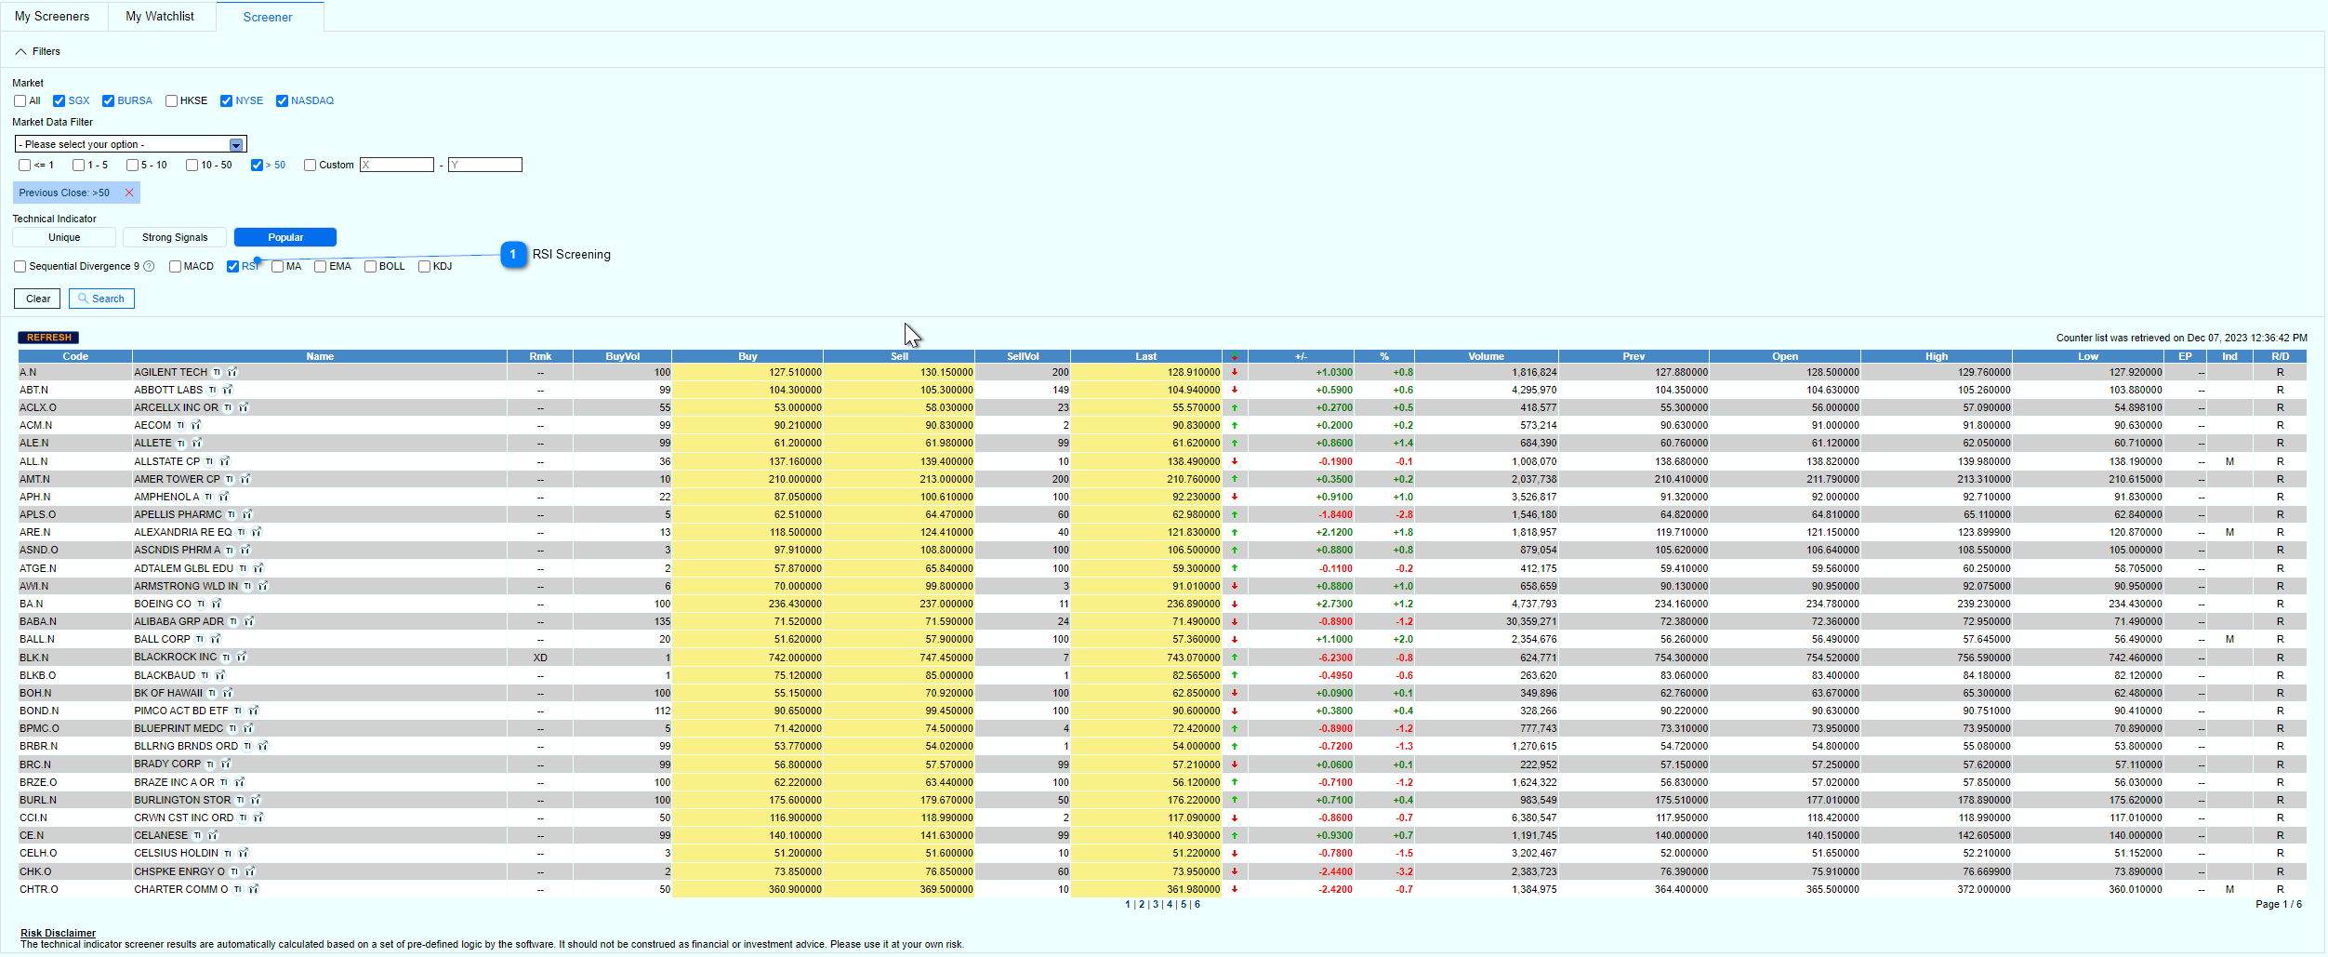The height and width of the screenshot is (957, 2328).
Task: Tick the Custom range checkbox
Action: tap(311, 165)
